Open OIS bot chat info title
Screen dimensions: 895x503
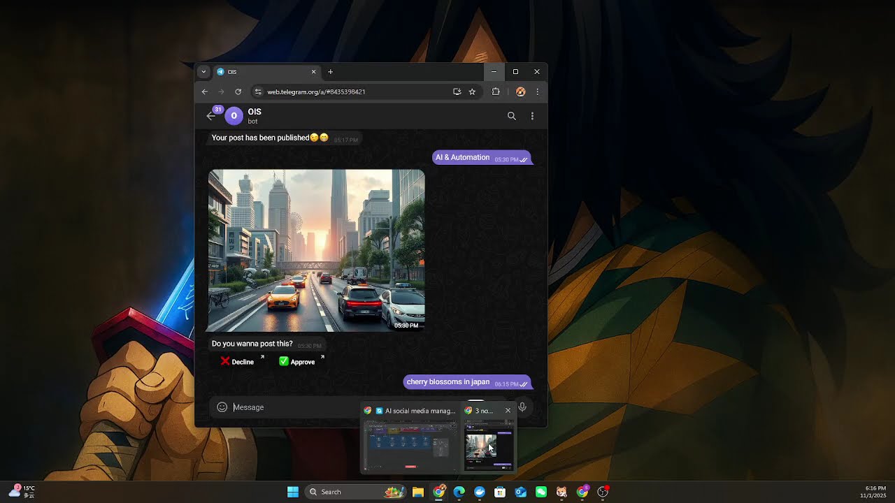(x=255, y=112)
